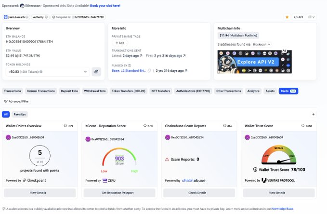
Task: Click the Authority tag
Action: click(40, 17)
